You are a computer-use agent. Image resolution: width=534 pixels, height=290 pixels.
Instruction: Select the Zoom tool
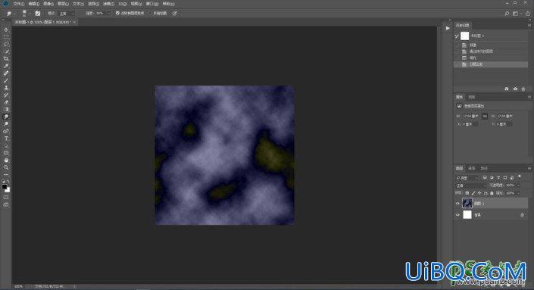tap(6, 167)
